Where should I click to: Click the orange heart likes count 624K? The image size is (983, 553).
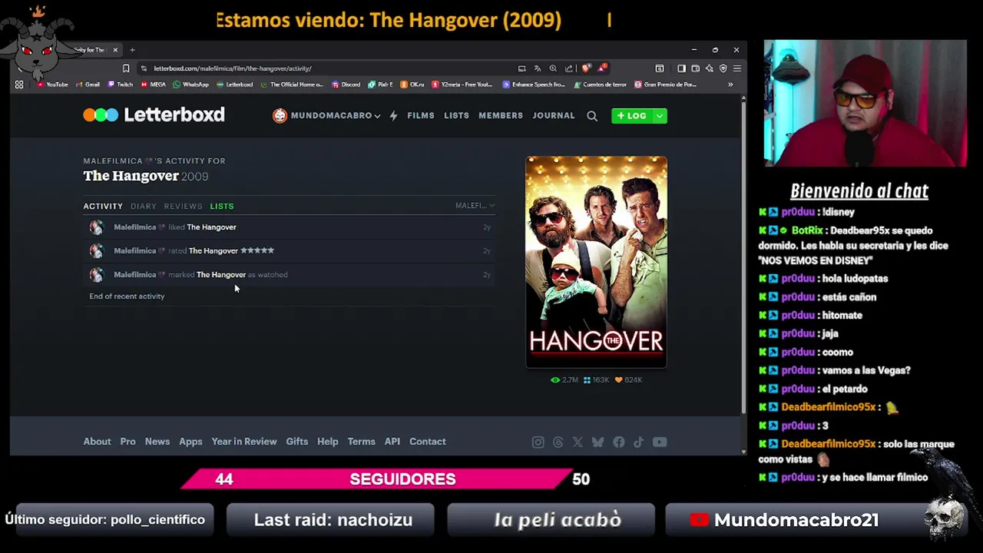628,379
